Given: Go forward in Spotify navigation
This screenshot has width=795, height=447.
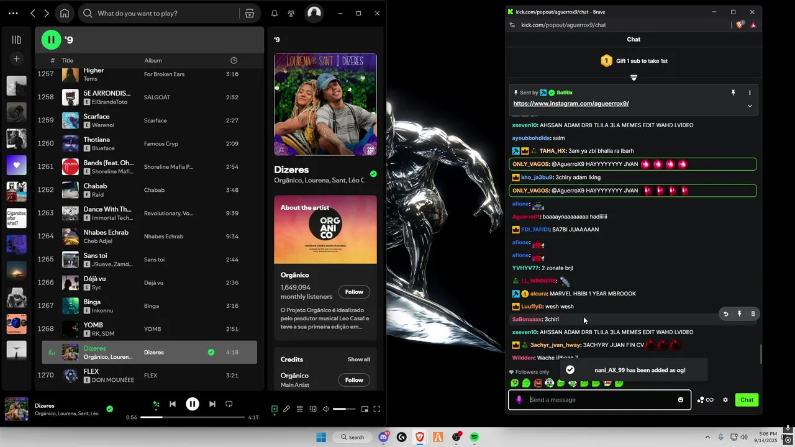Looking at the screenshot, I should pos(47,13).
